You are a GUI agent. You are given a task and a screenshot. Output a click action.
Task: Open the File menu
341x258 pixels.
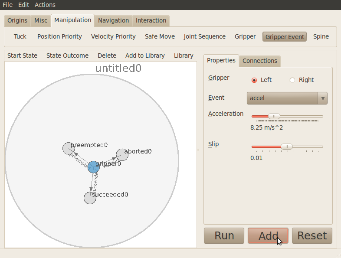coord(8,5)
